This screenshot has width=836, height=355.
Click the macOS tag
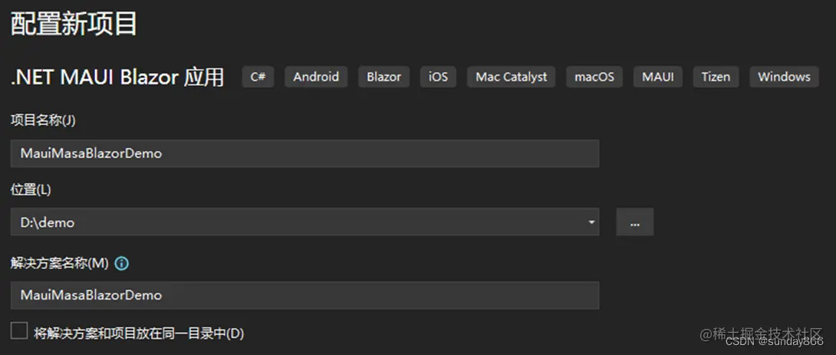click(594, 77)
